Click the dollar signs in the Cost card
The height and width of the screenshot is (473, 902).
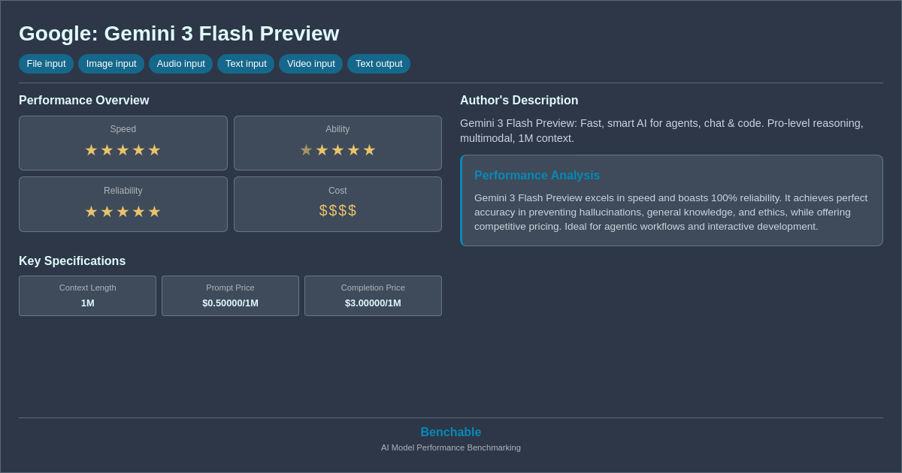click(x=337, y=210)
